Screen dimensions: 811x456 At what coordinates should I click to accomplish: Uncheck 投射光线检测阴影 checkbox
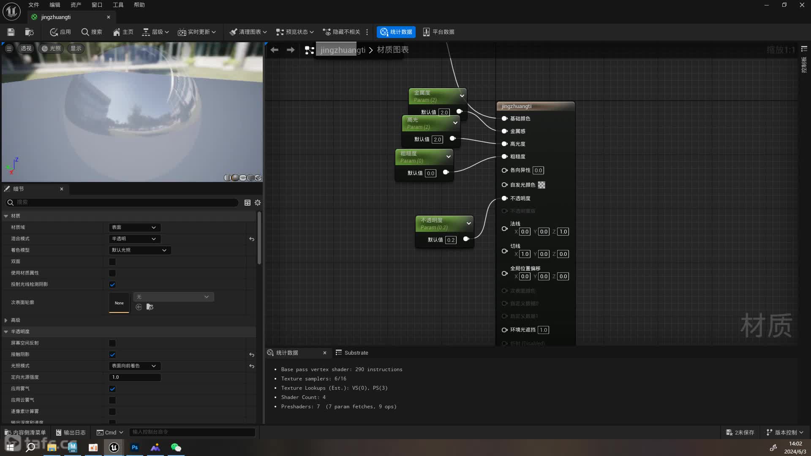click(x=112, y=285)
